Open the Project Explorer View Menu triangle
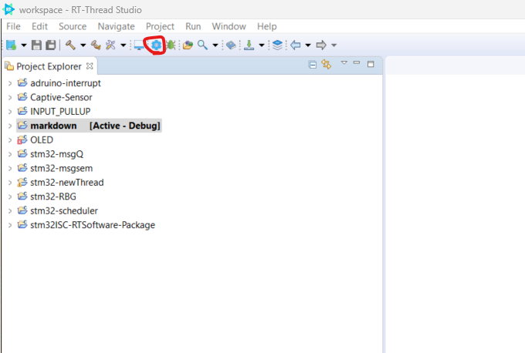 (x=344, y=63)
